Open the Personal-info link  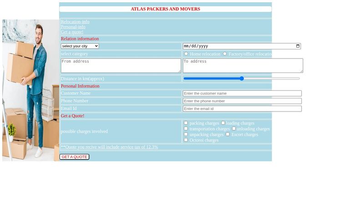[73, 27]
